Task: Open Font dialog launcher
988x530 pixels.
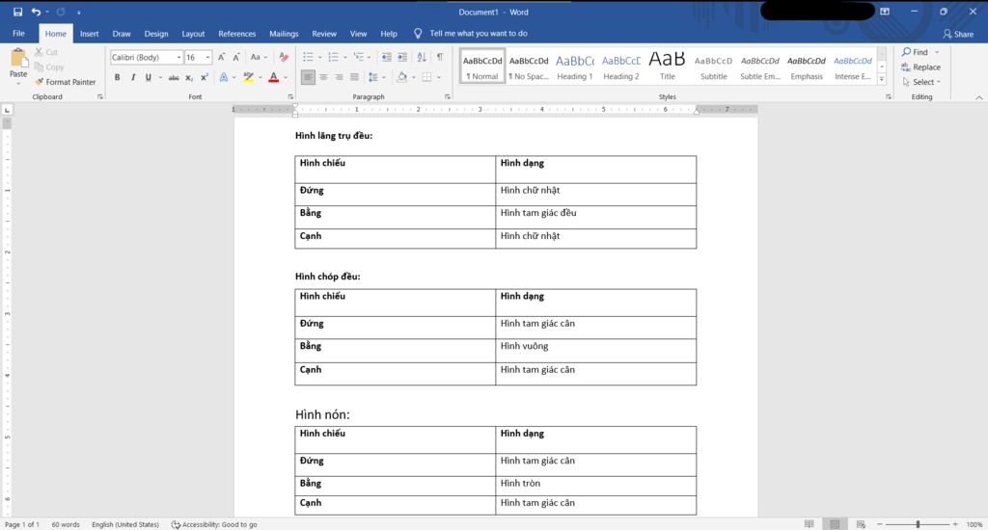Action: pos(290,97)
